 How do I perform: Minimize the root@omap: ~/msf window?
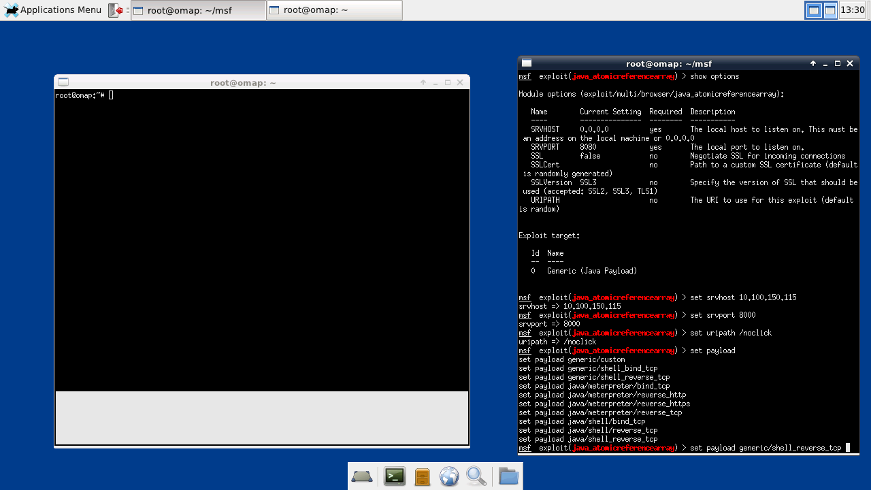(825, 63)
